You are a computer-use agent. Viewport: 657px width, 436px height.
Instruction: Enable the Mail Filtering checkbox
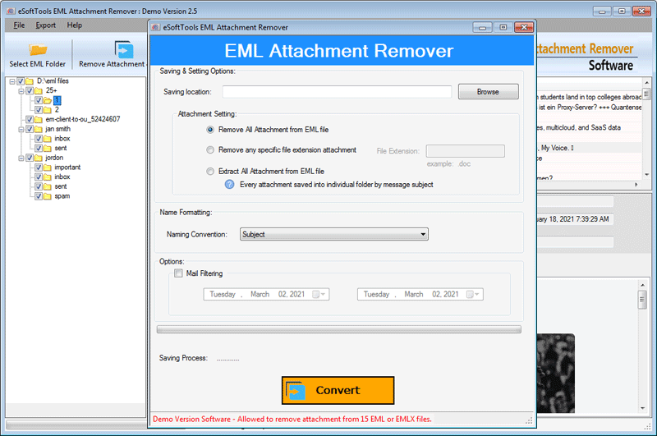178,273
